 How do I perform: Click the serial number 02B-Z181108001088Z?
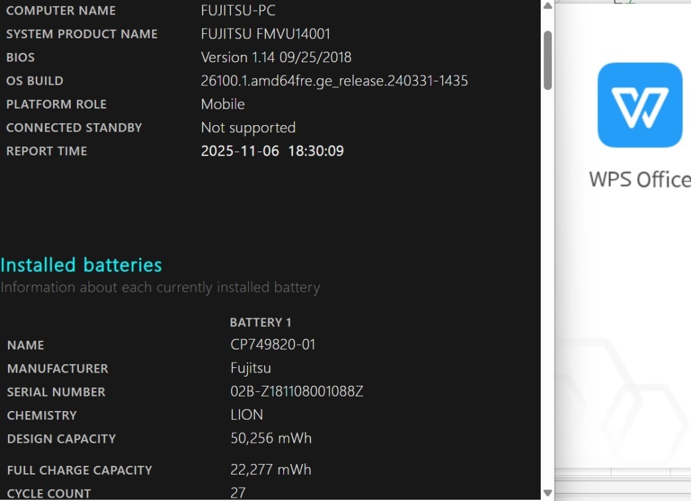[x=297, y=391]
